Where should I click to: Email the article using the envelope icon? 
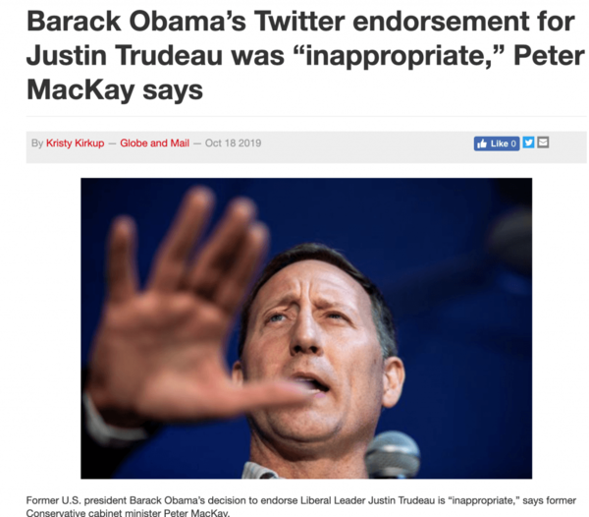coord(543,143)
